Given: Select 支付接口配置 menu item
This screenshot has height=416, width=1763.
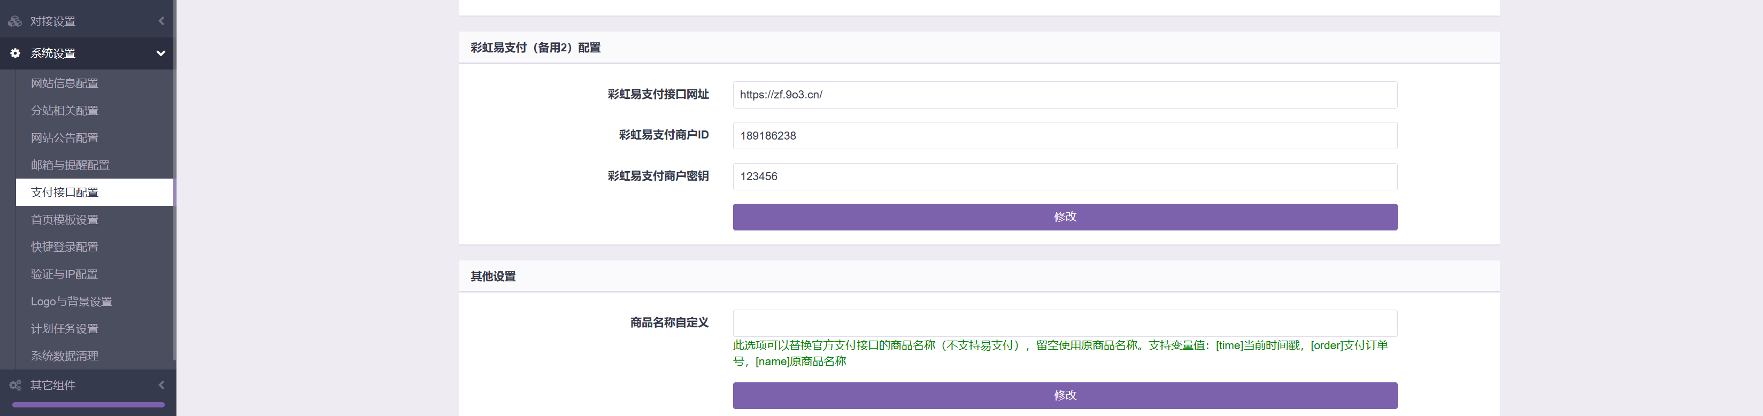Looking at the screenshot, I should click(64, 192).
